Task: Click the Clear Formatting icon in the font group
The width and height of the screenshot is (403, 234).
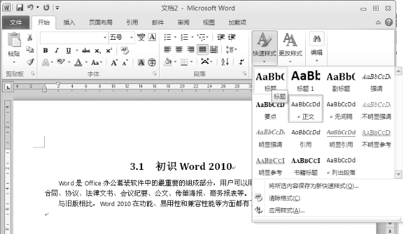Action: point(125,50)
